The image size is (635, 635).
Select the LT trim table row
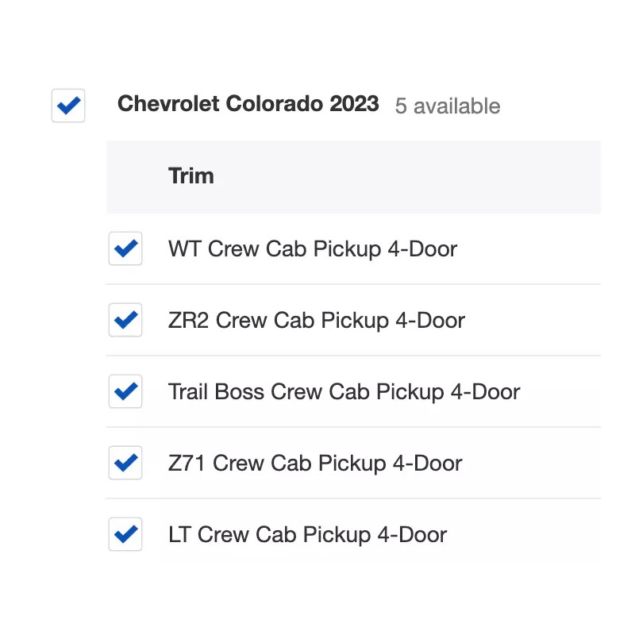[524, 535]
